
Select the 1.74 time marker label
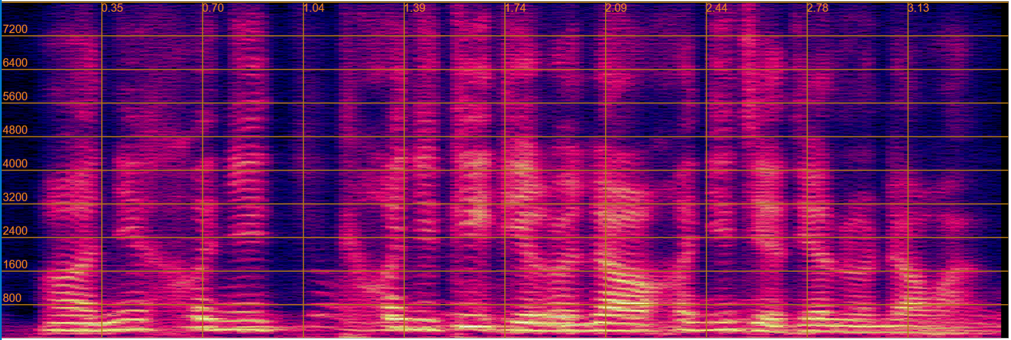pyautogui.click(x=515, y=8)
